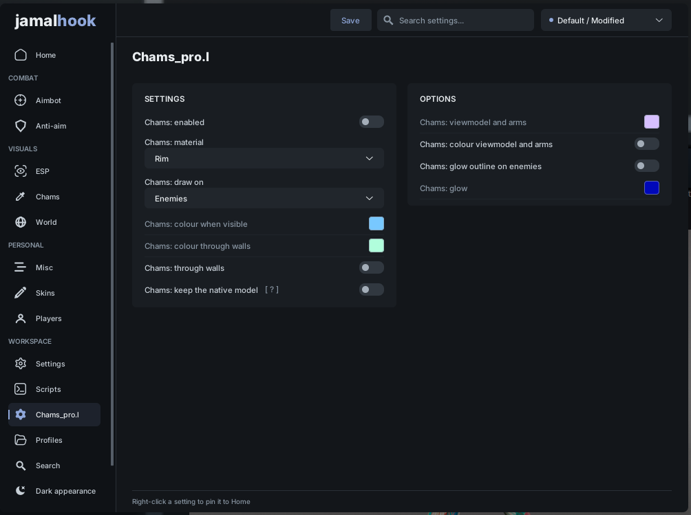691x515 pixels.
Task: Click the Dark appearance moon icon
Action: coord(20,491)
